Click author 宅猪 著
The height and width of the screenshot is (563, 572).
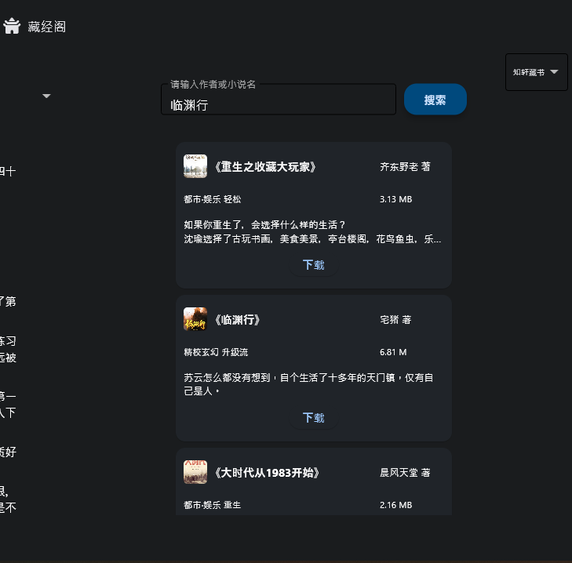(395, 319)
